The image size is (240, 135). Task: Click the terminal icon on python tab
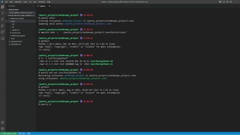[38, 6]
